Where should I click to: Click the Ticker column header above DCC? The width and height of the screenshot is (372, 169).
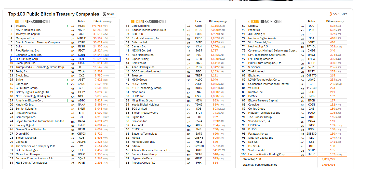click(311, 21)
